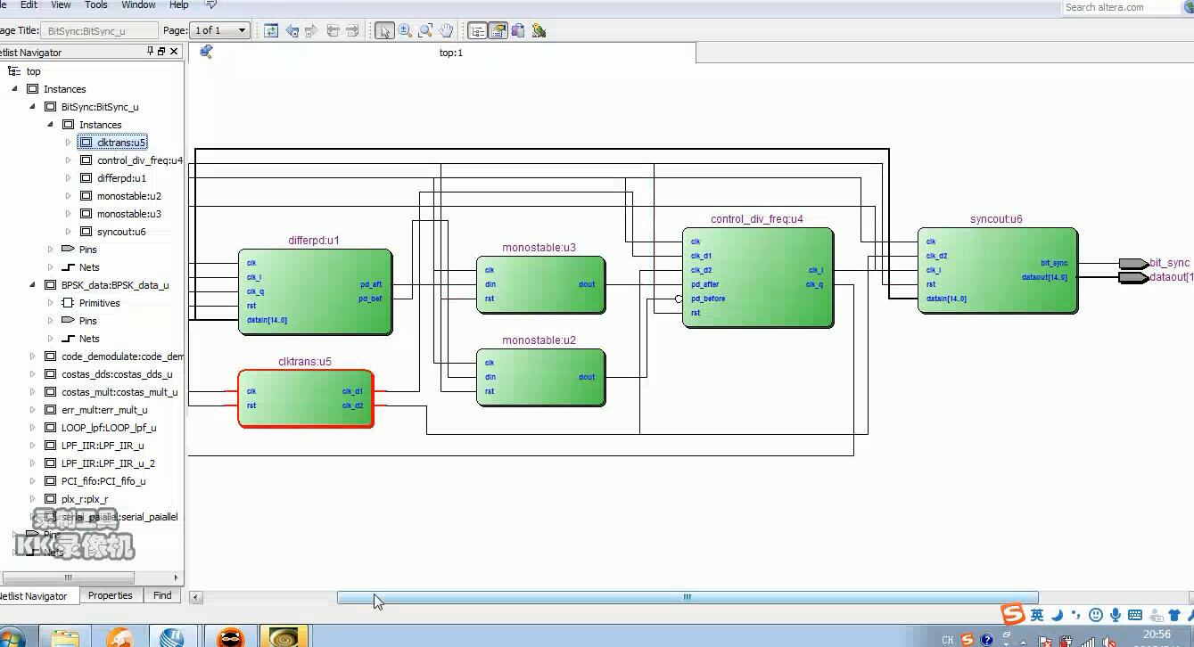
Task: Select the monostable:u3 schematic block
Action: [x=540, y=284]
